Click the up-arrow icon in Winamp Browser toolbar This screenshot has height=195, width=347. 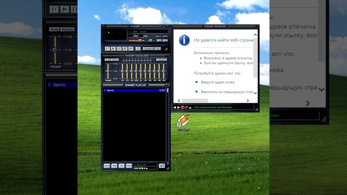[x=190, y=107]
